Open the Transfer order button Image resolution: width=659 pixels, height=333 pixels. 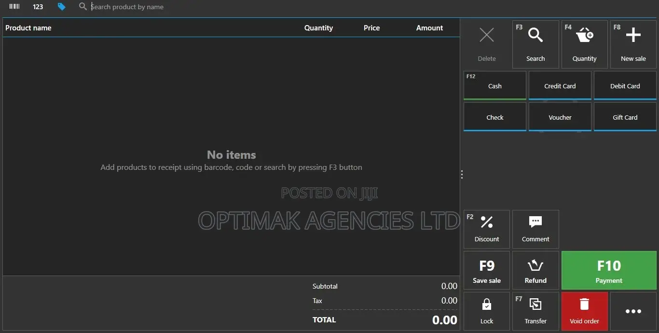coord(535,311)
